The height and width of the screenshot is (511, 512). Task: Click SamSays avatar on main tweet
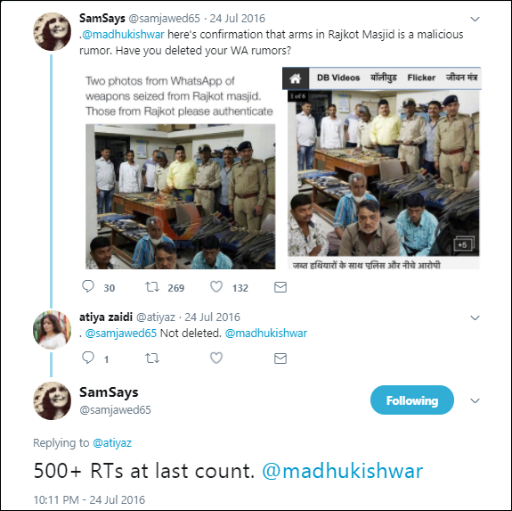[x=53, y=400]
